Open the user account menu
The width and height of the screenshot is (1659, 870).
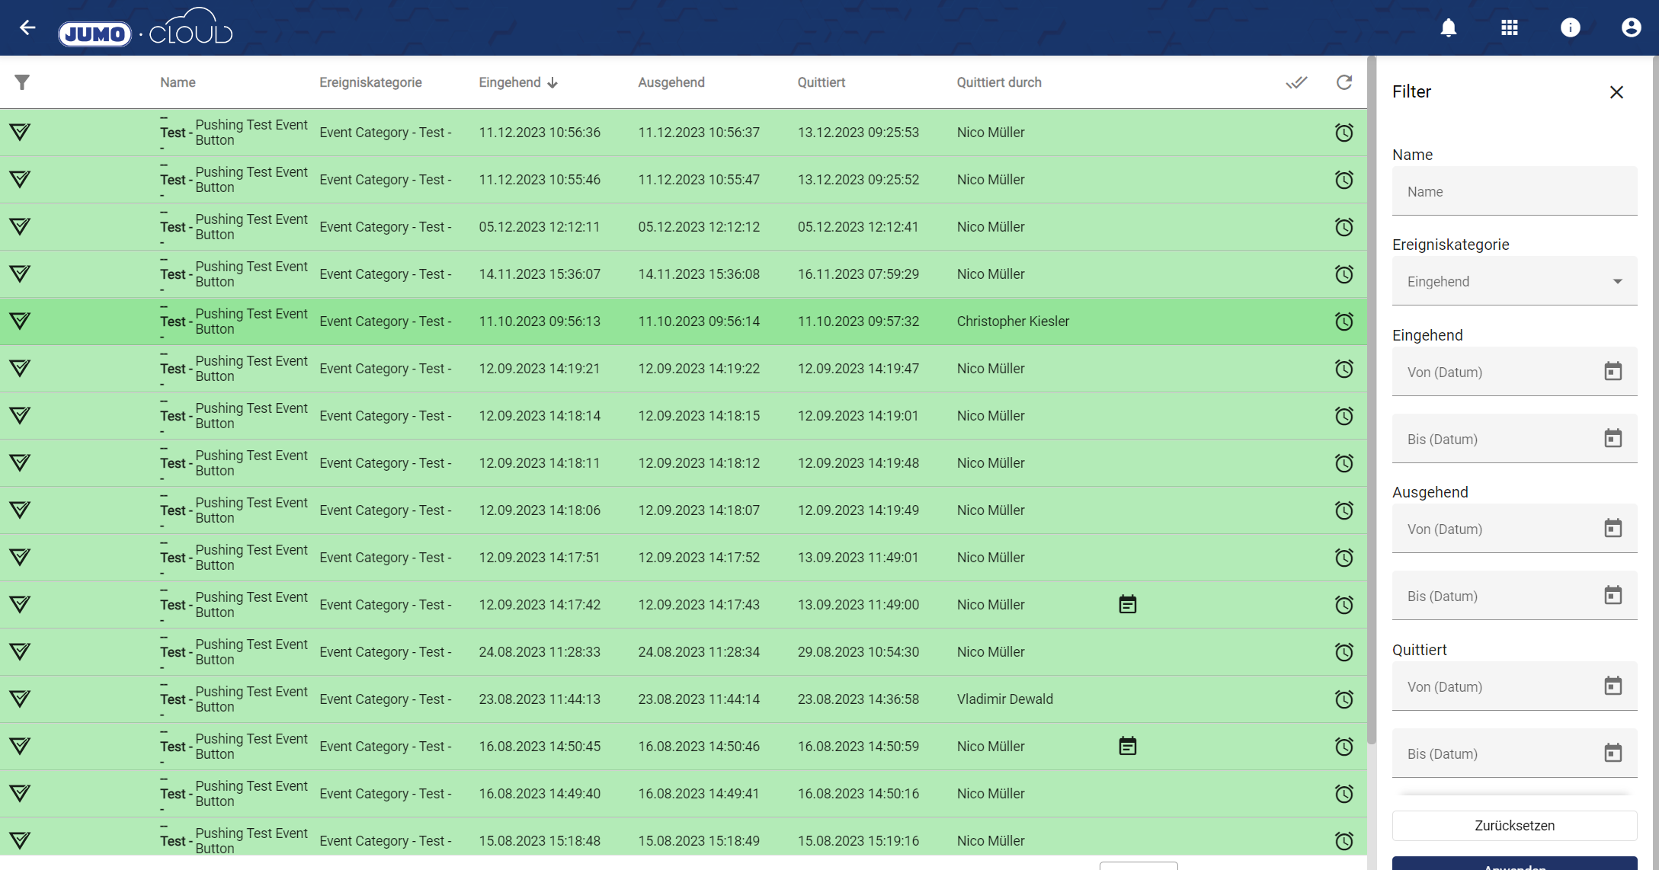(1631, 28)
